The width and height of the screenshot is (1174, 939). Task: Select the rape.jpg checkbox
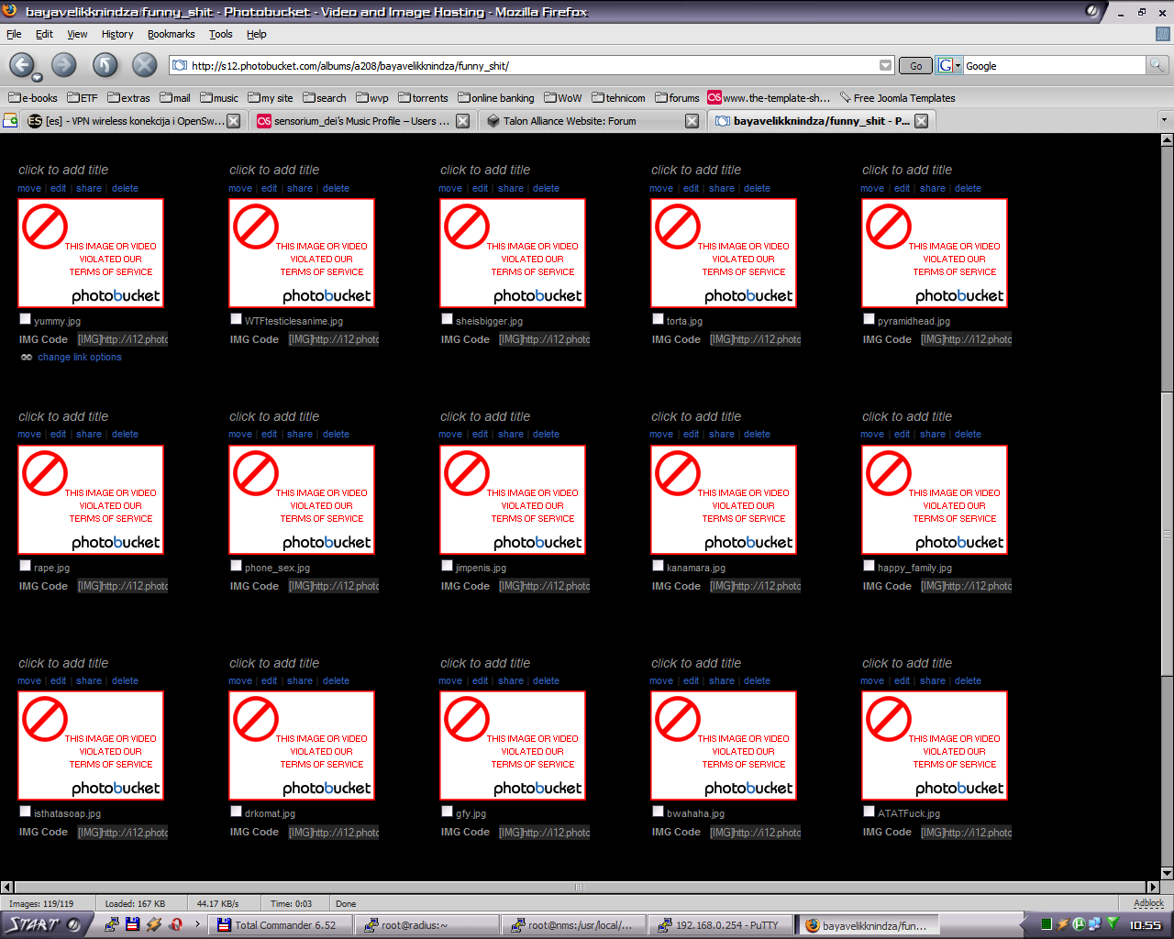25,565
